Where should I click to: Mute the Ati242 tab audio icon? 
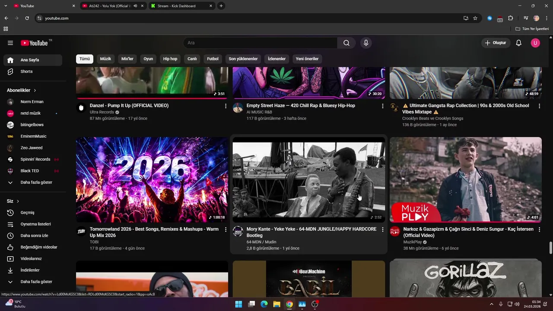135,6
